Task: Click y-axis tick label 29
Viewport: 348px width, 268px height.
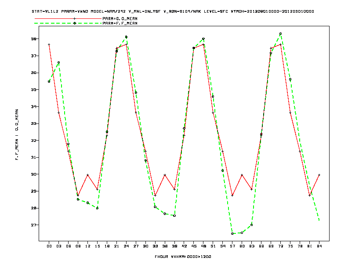Action: click(34, 191)
